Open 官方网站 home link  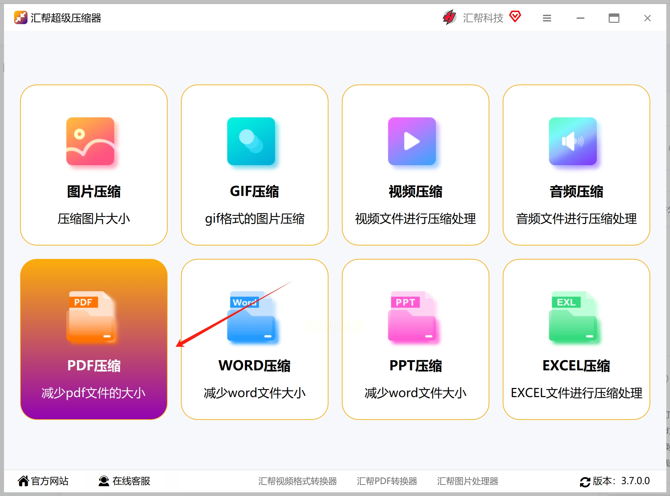click(x=43, y=481)
